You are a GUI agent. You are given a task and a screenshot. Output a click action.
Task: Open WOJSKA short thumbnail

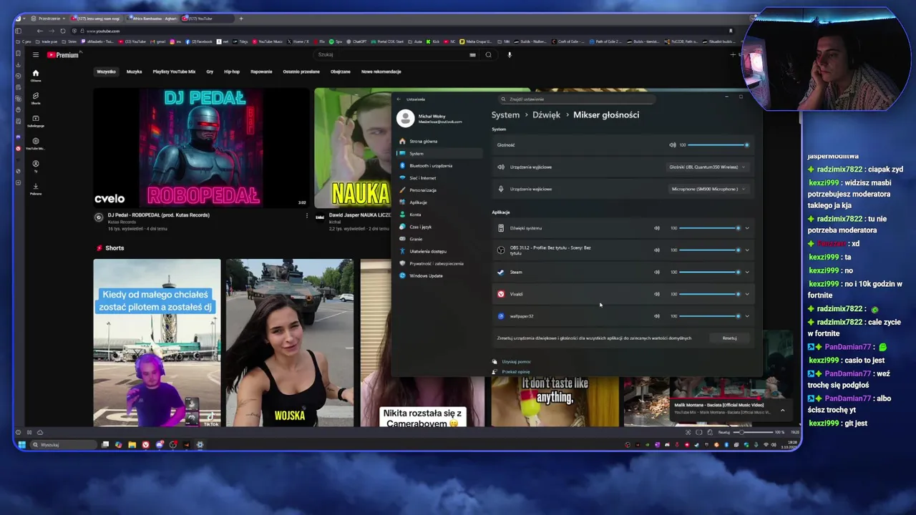pyautogui.click(x=290, y=343)
